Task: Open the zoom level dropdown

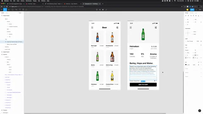Action: [x=200, y=9]
